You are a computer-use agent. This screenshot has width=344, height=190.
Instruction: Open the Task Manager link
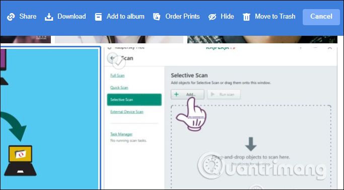point(121,134)
